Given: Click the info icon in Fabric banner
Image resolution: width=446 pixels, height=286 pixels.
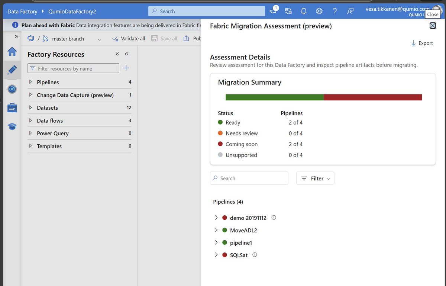Looking at the screenshot, I should pyautogui.click(x=15, y=25).
